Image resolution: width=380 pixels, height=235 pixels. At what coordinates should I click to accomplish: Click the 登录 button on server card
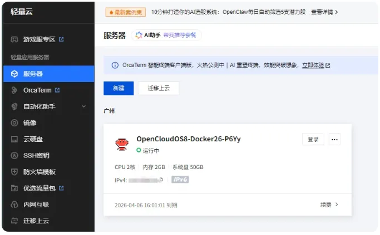(313, 139)
